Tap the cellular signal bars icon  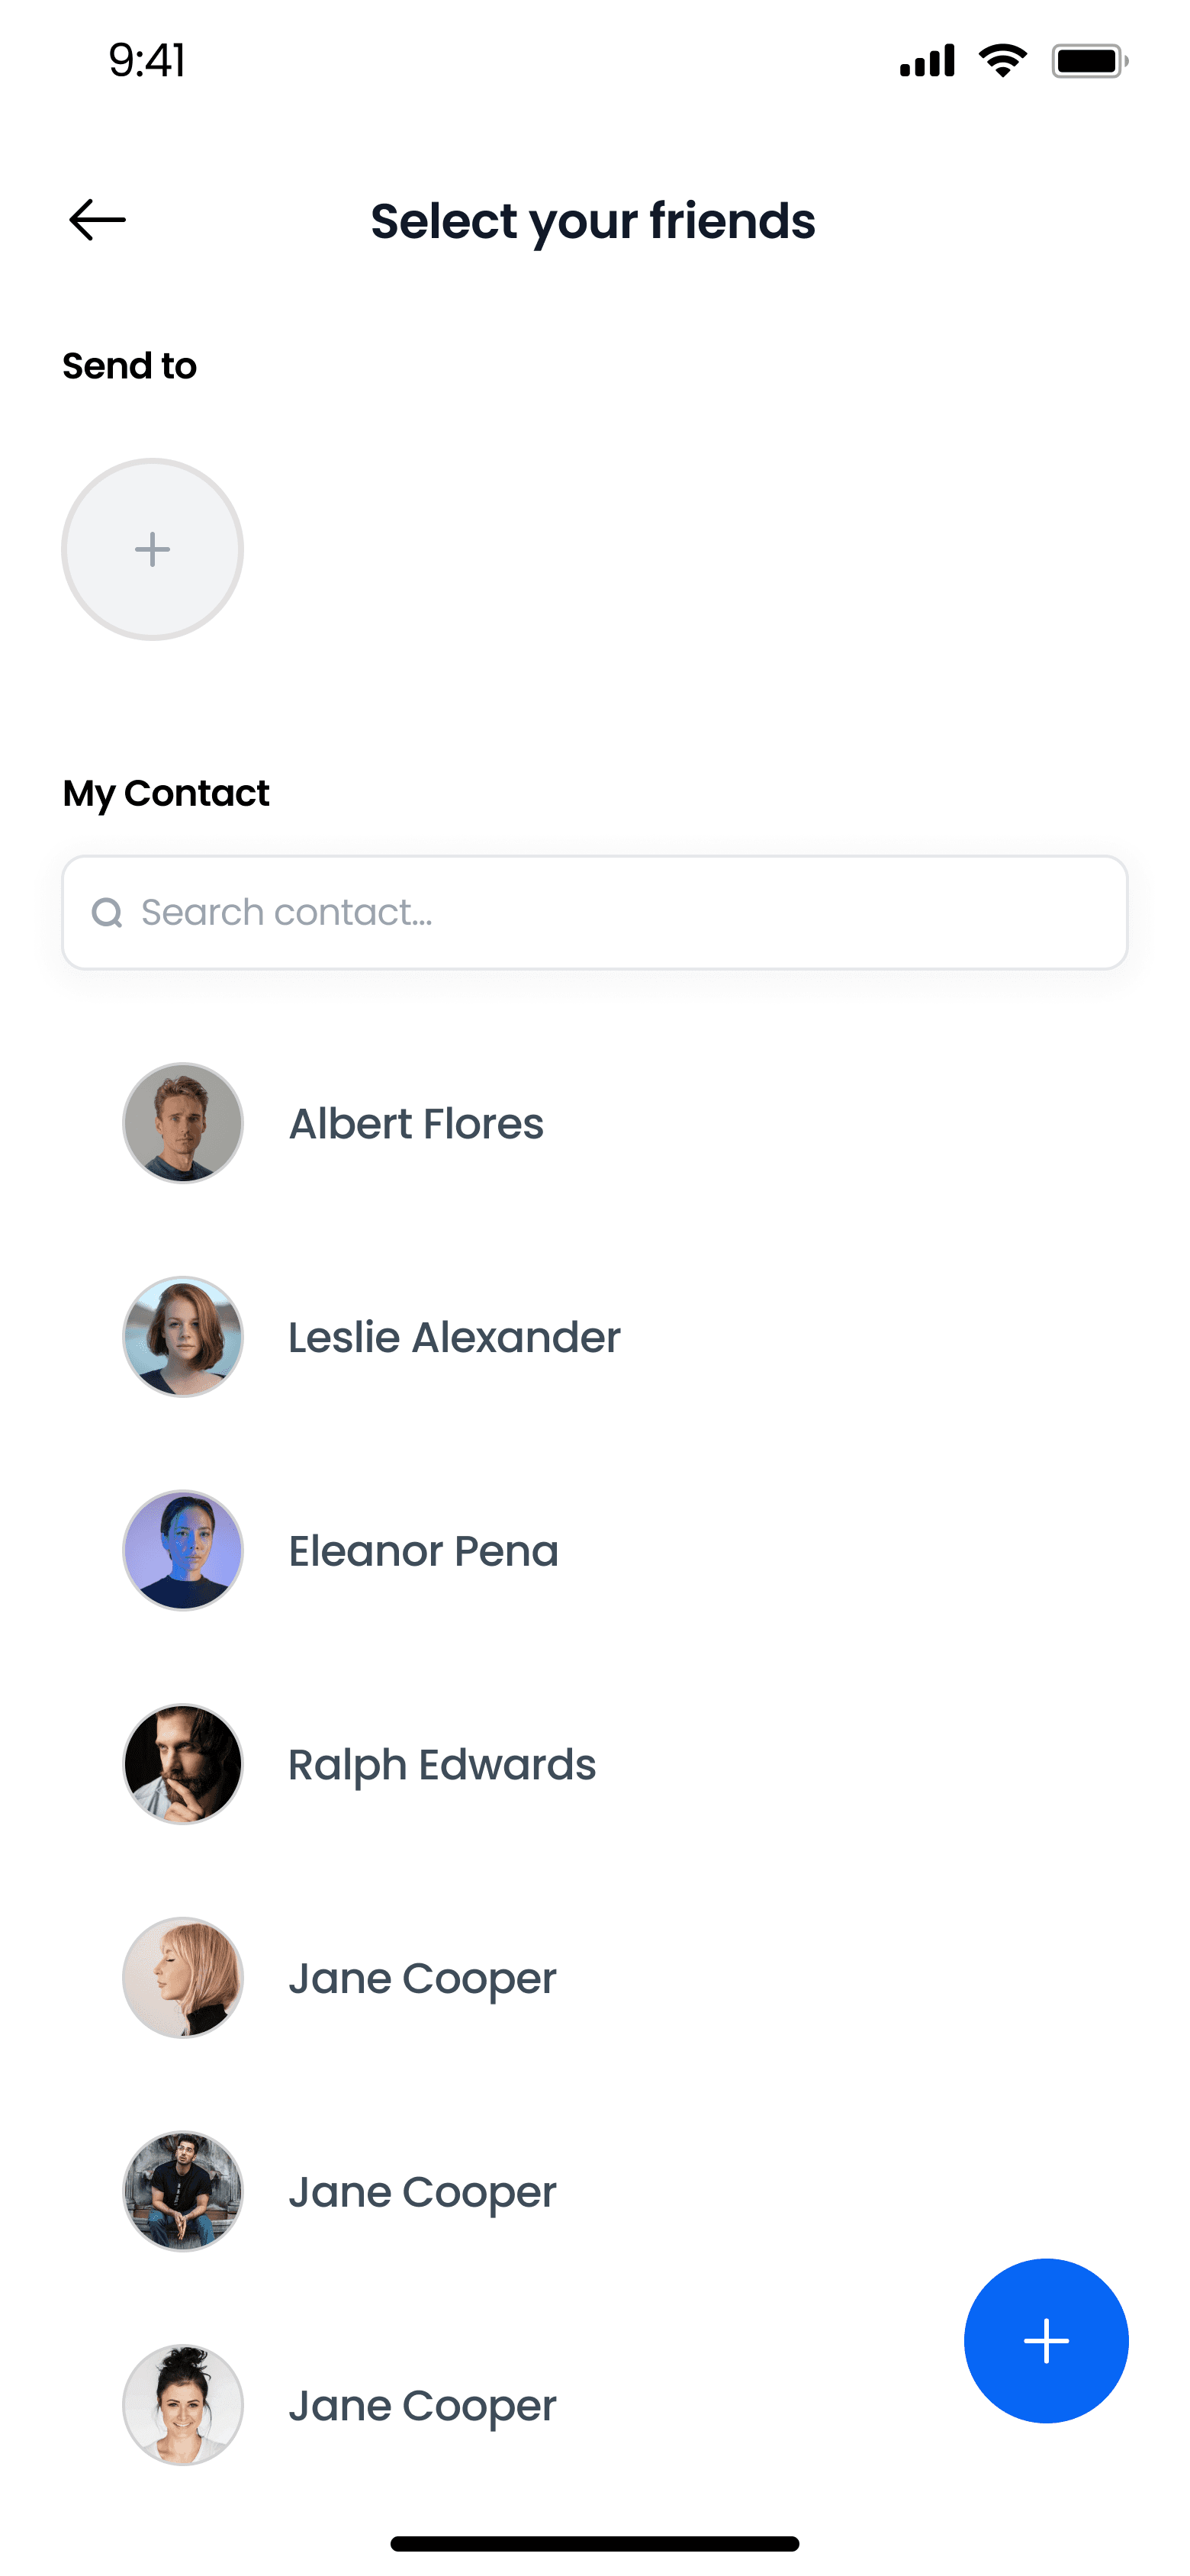tap(926, 61)
